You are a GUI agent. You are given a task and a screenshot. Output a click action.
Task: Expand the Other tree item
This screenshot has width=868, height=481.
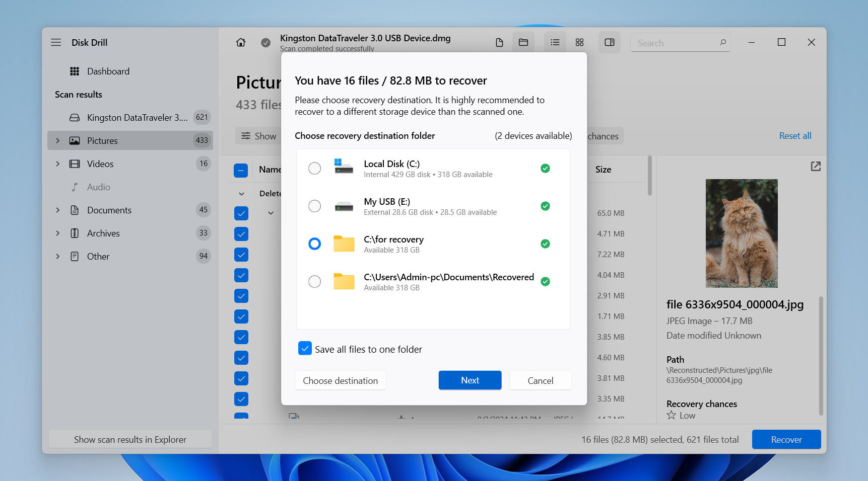tap(57, 257)
